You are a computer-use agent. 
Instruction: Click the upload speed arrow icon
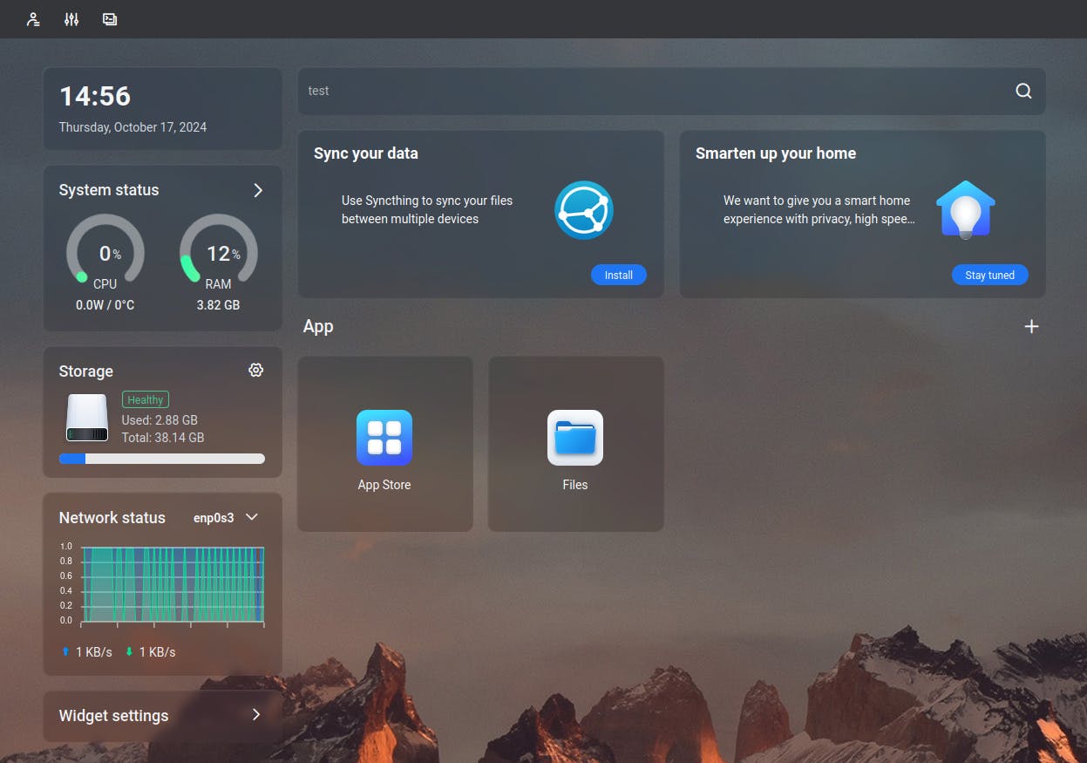65,651
